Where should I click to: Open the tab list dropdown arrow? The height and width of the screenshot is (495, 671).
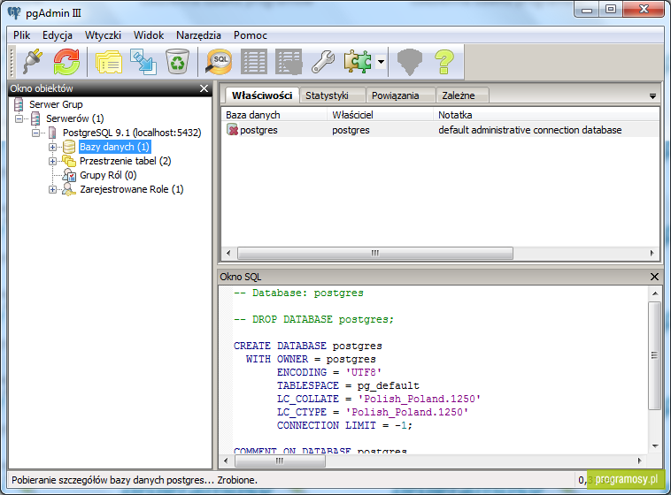pyautogui.click(x=652, y=96)
